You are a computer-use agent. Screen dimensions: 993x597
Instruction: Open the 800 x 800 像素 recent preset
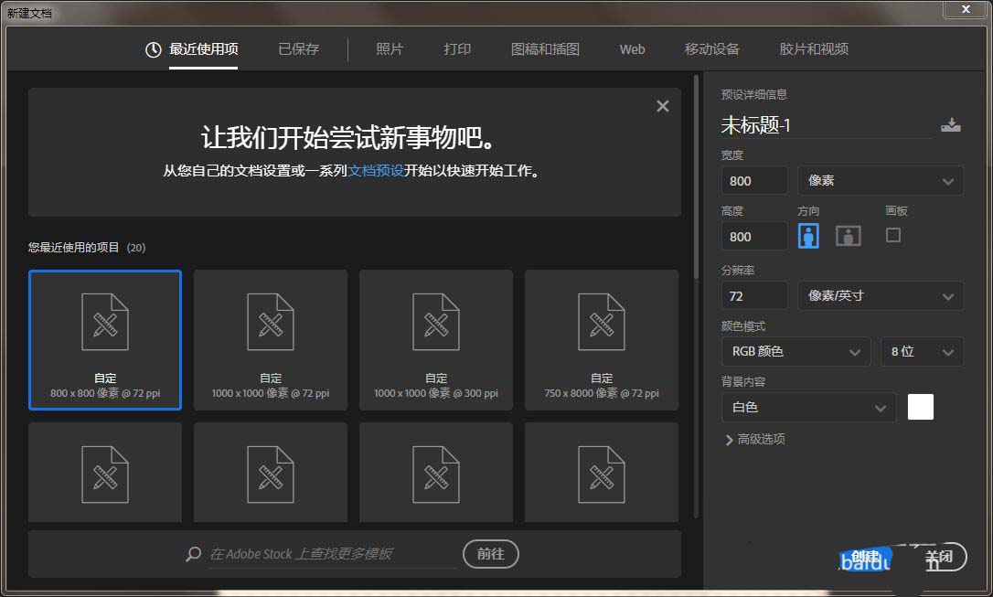104,339
